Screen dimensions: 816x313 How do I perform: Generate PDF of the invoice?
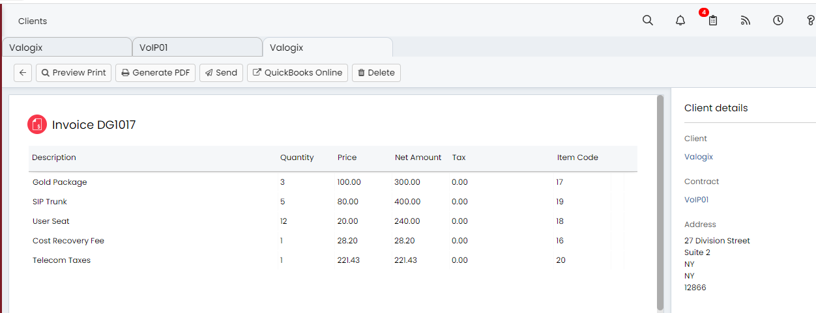[155, 73]
